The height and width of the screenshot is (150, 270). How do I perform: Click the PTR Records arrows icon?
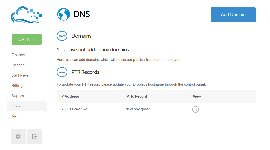(x=62, y=72)
